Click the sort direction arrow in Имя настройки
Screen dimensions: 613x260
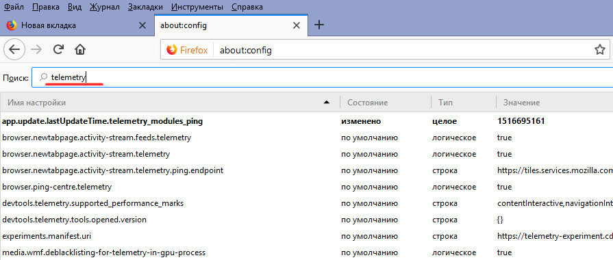(327, 103)
